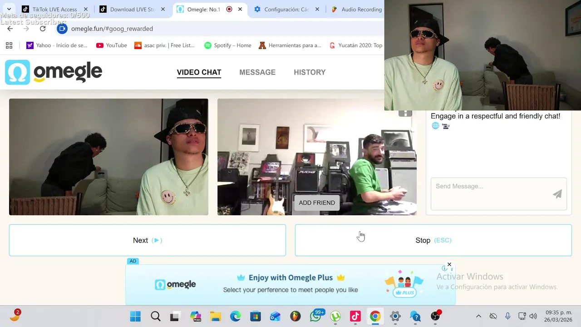Open Microsoft Store from the taskbar
581x327 pixels.
click(x=256, y=316)
